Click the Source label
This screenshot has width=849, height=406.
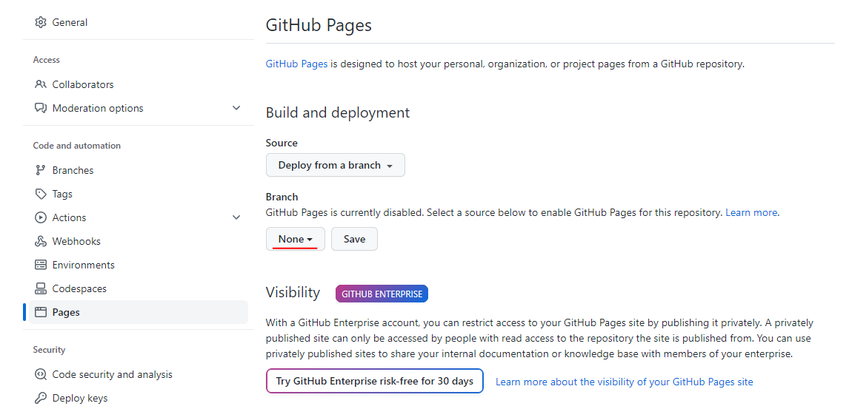282,143
